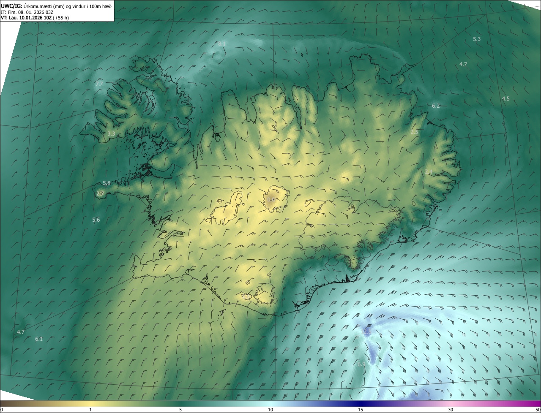541x413 pixels.
Task: Click the 6.2 value label
Action: (x=436, y=106)
